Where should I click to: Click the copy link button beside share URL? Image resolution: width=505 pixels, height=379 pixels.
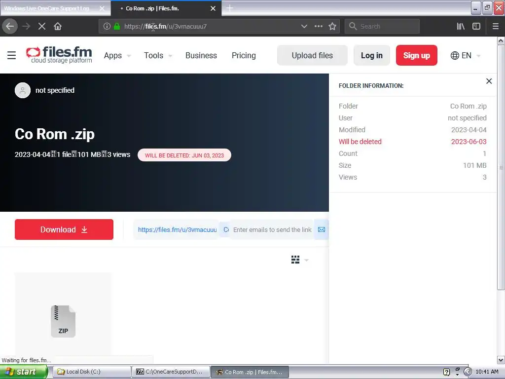click(224, 229)
